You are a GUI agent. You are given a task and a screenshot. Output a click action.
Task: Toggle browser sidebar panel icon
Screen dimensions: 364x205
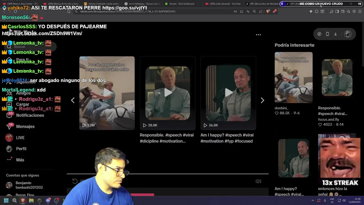337,11
